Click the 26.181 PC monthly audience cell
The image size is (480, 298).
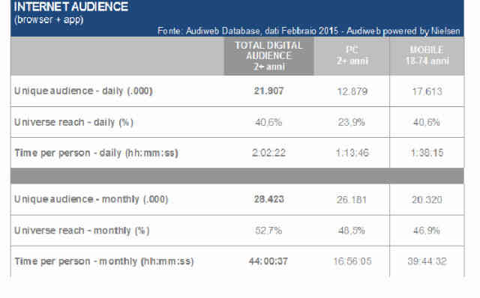tap(352, 200)
